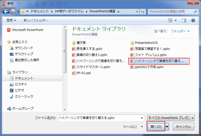
Task: Select ライブラリ in navigation pane
Action: (x=17, y=72)
